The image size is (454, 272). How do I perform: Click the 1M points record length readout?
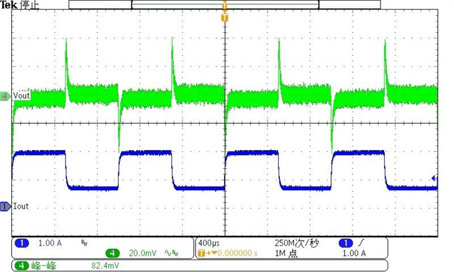(x=286, y=253)
